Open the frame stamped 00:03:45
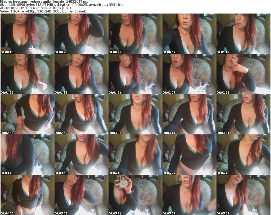 28,155
